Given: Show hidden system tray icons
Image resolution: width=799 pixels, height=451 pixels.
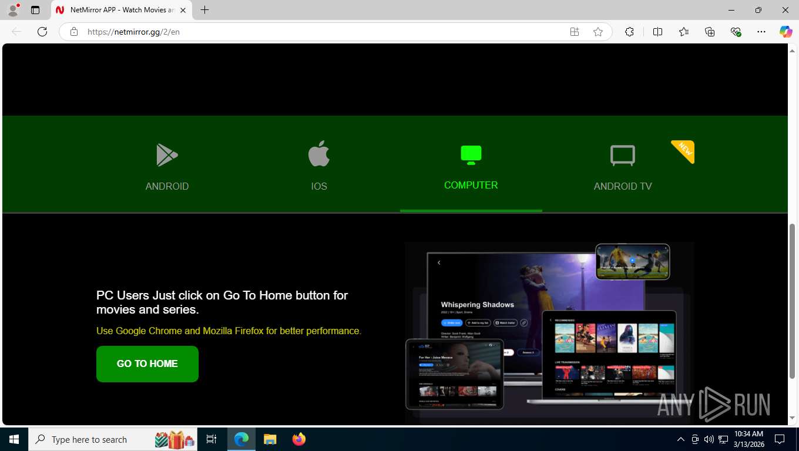Looking at the screenshot, I should pos(681,439).
